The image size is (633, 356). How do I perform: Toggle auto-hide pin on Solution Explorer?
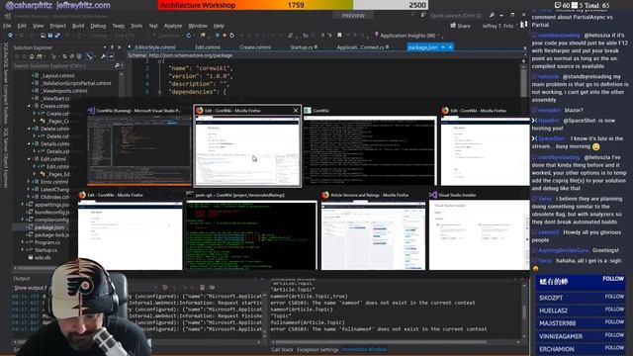[x=112, y=47]
